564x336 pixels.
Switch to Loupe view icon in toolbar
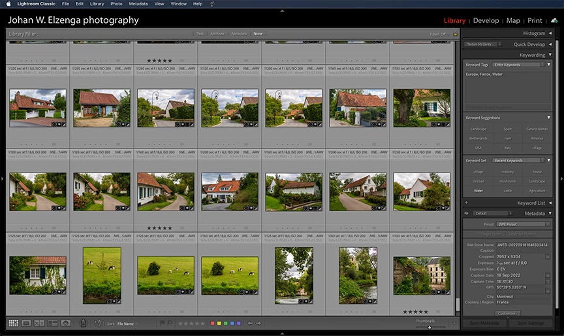tap(26, 323)
